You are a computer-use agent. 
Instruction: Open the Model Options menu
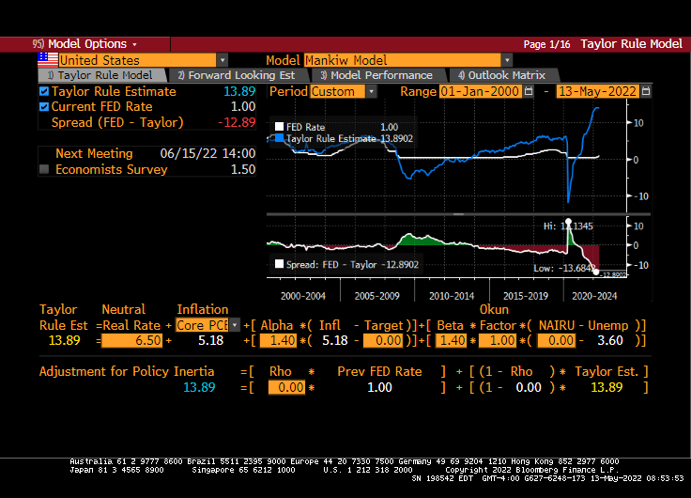(x=84, y=44)
